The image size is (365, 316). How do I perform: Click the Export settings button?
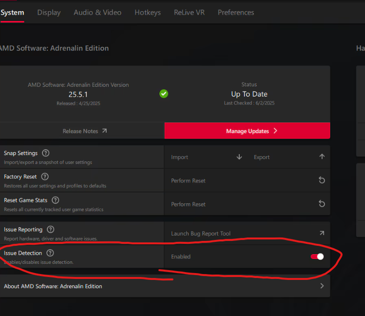pos(288,157)
